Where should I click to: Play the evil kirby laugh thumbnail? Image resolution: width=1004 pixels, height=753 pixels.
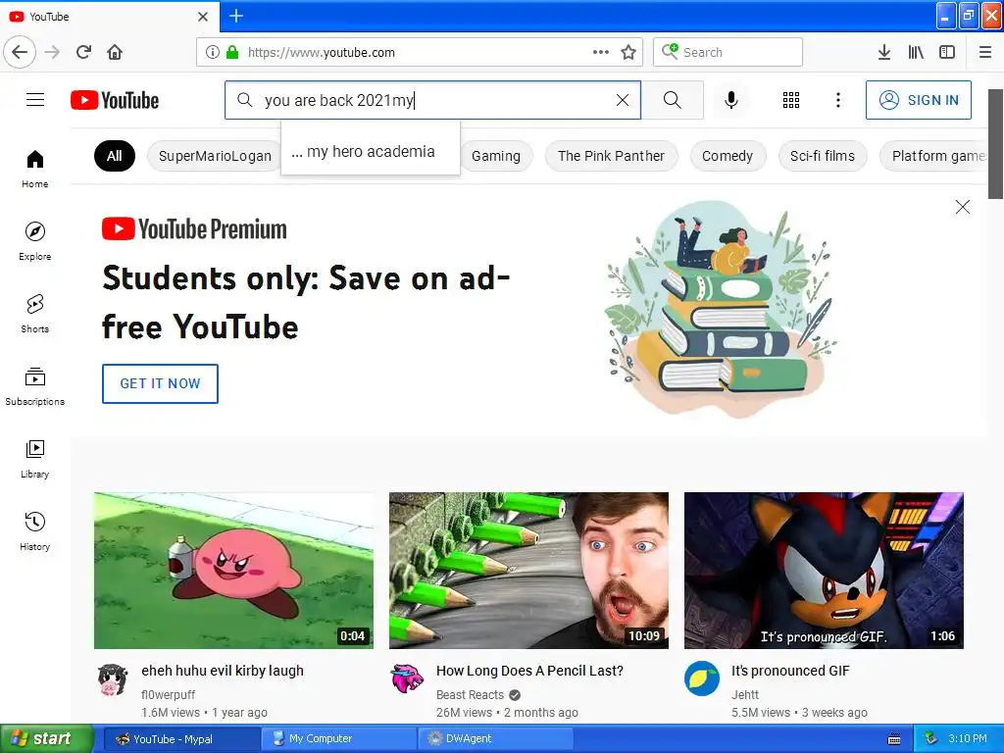(233, 571)
